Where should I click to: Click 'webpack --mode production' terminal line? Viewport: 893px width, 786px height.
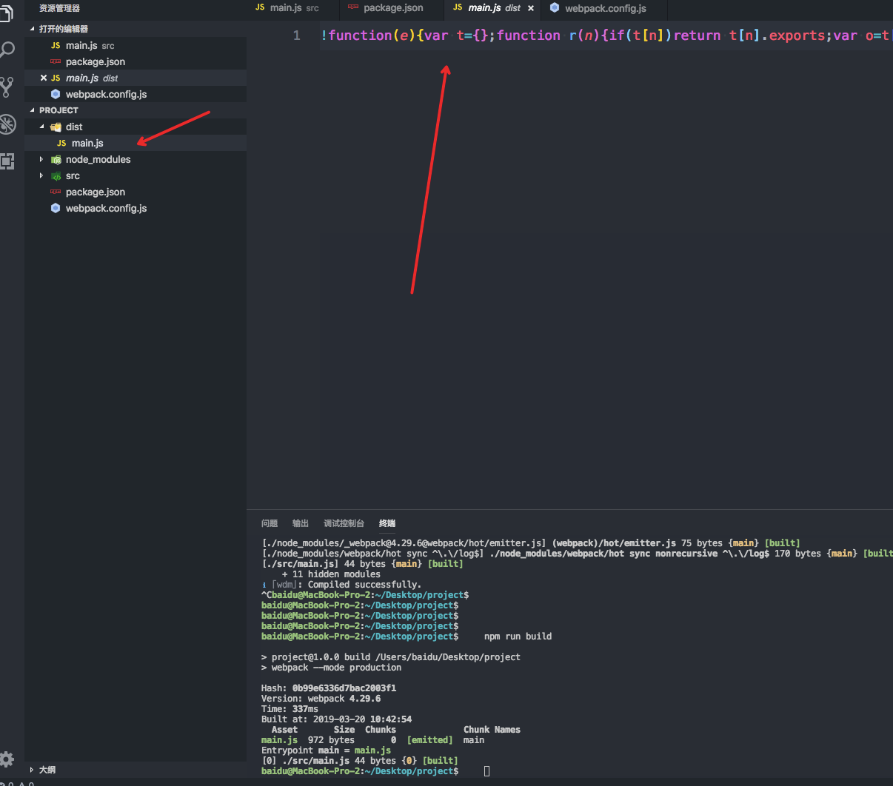coord(331,668)
